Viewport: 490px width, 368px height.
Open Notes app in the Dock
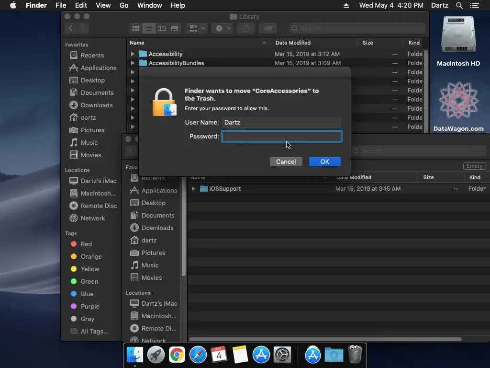tap(240, 355)
